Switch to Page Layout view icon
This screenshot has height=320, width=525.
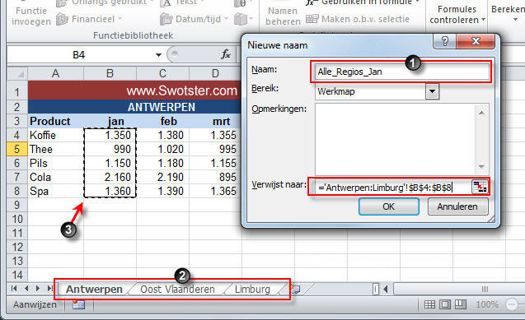[x=445, y=304]
